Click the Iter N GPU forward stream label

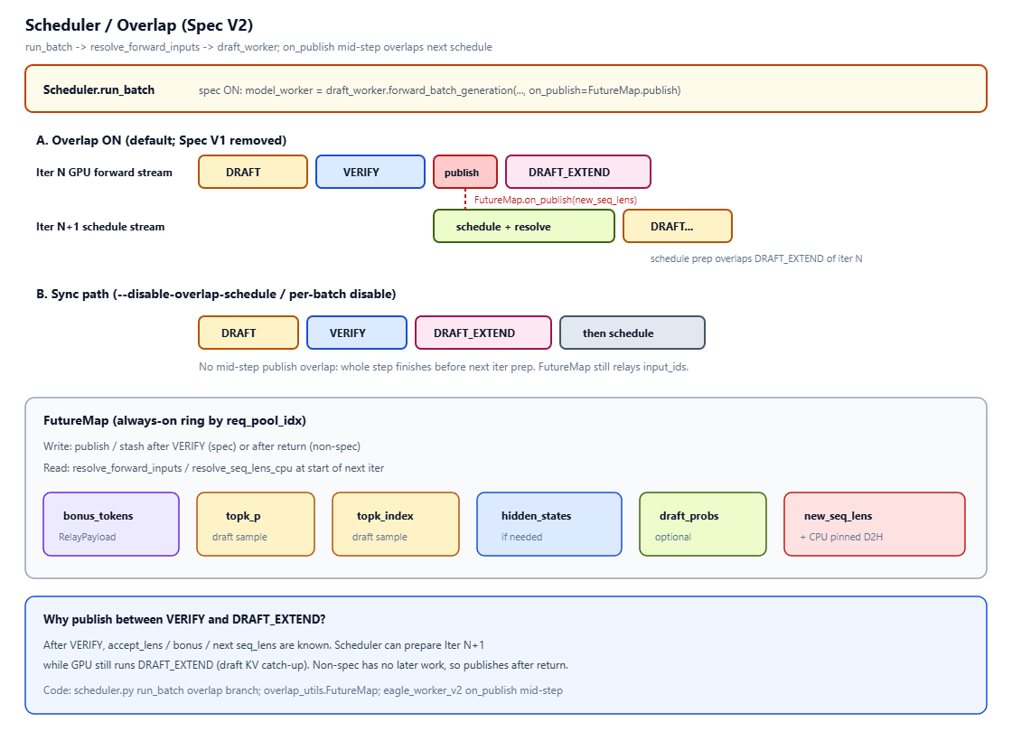104,173
